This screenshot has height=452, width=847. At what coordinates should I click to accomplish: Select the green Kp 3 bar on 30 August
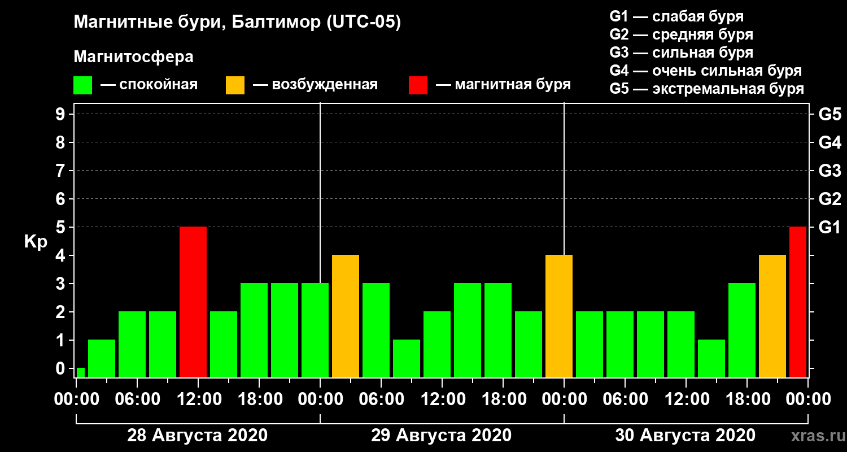click(x=742, y=331)
